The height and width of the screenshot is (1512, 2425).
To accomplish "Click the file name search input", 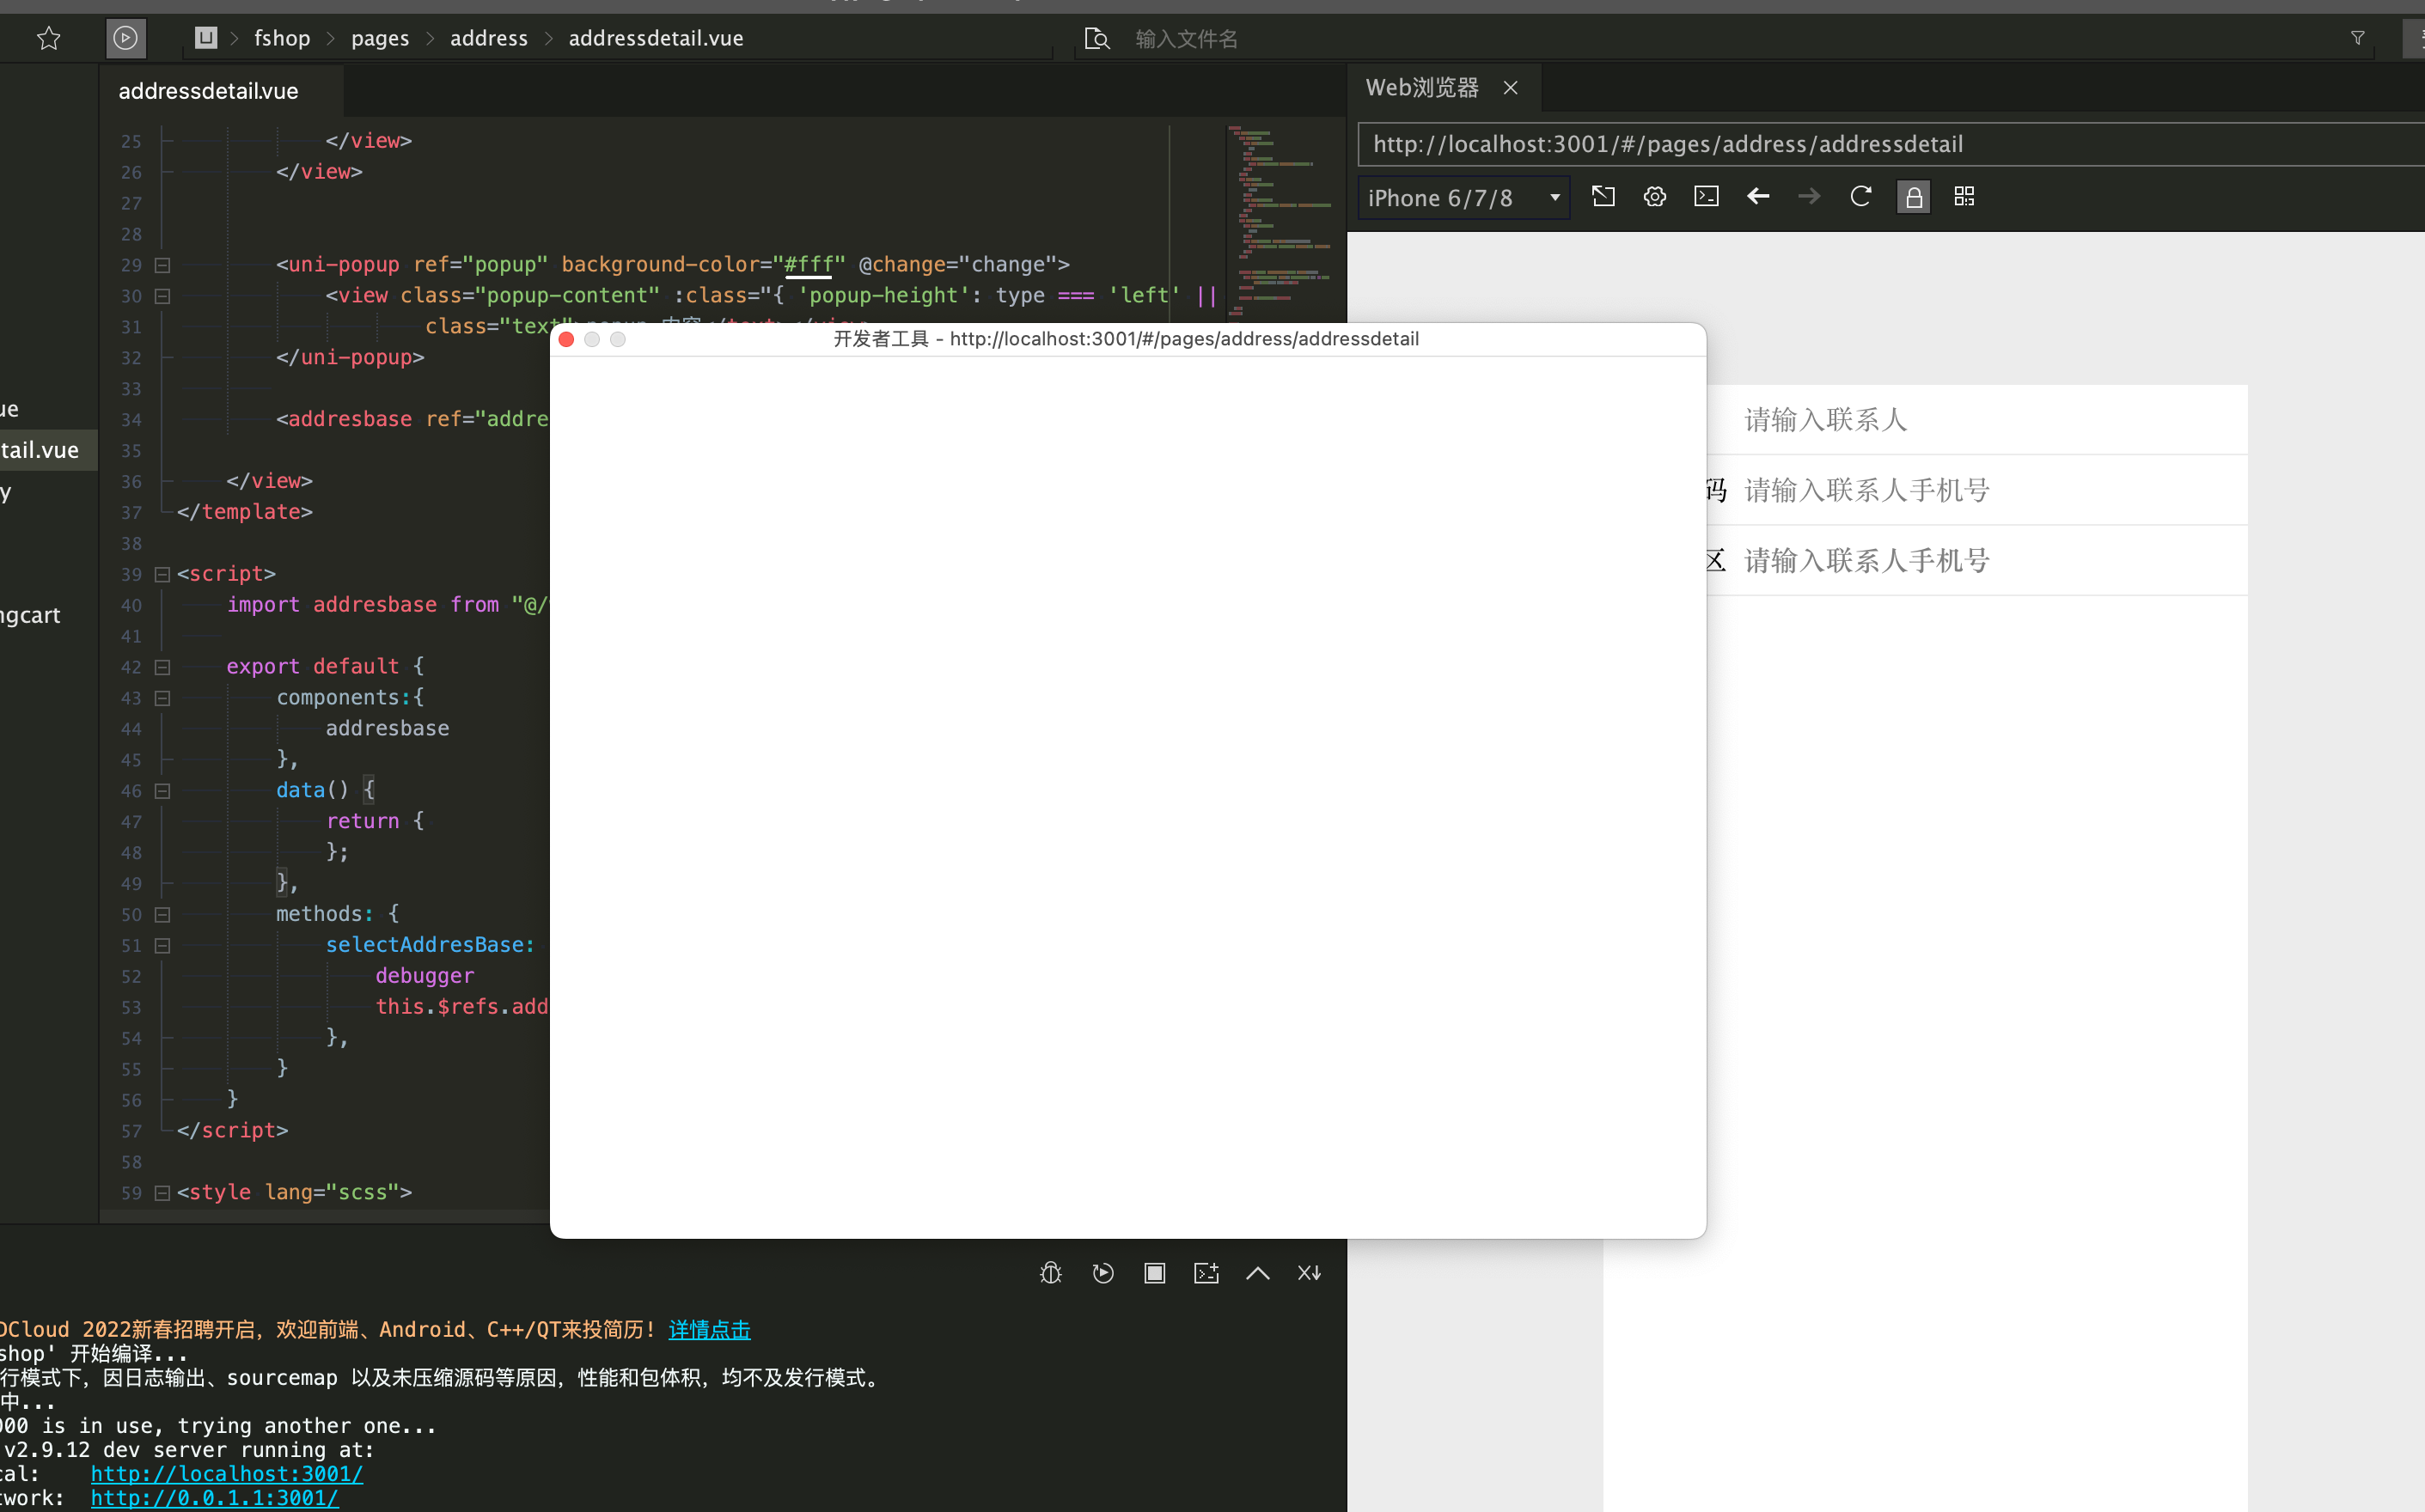I will [x=1186, y=38].
